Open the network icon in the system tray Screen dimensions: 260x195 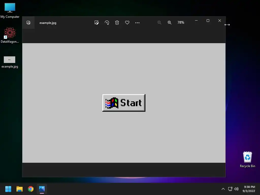(230, 189)
